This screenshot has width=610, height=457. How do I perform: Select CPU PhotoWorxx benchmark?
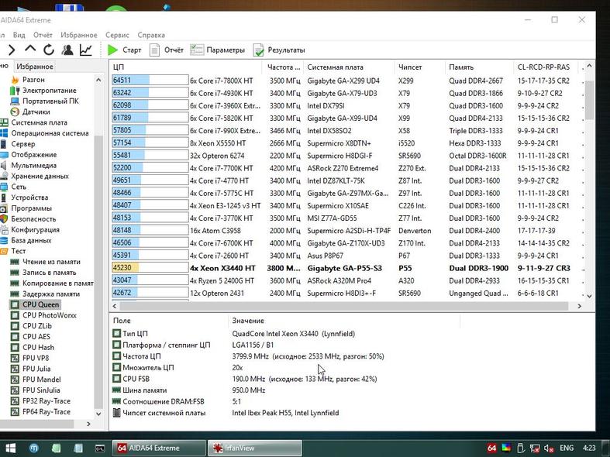[49, 315]
